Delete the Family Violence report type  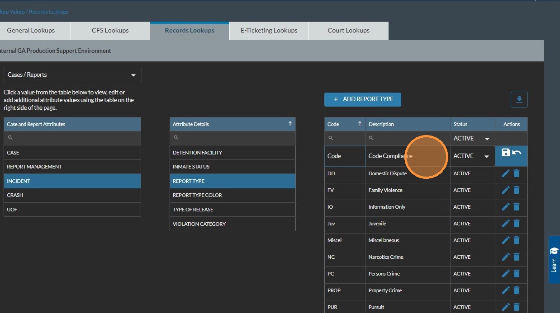click(517, 190)
